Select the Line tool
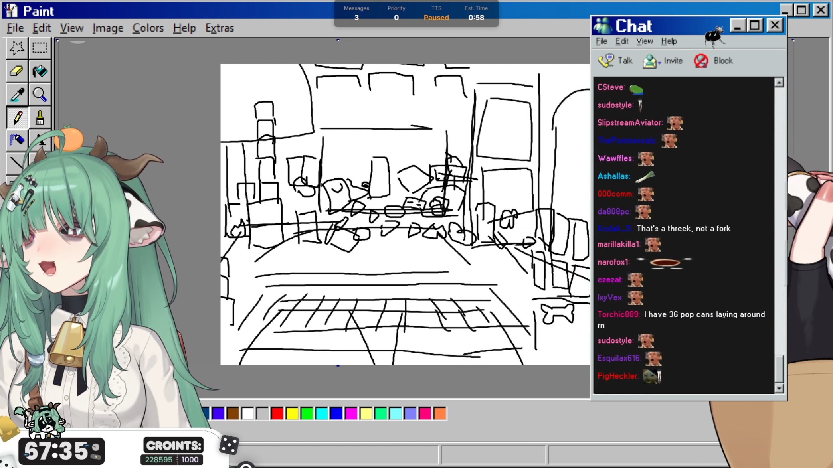 [x=17, y=163]
